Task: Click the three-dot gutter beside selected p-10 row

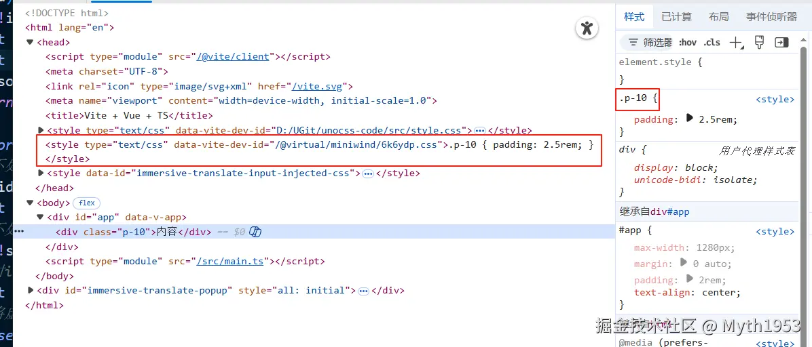Action: click(x=19, y=232)
